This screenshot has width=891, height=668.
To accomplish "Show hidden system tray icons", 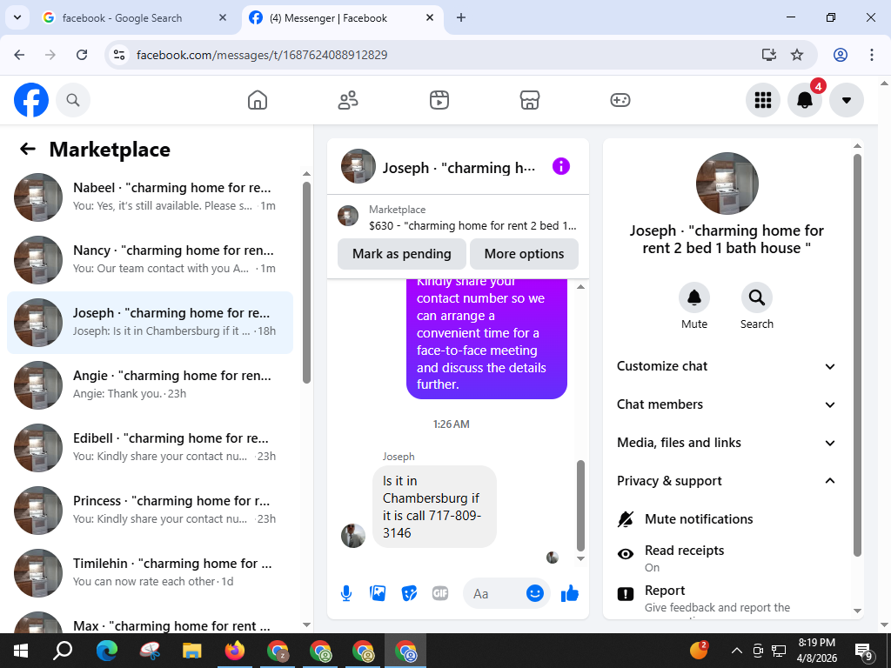I will 736,651.
